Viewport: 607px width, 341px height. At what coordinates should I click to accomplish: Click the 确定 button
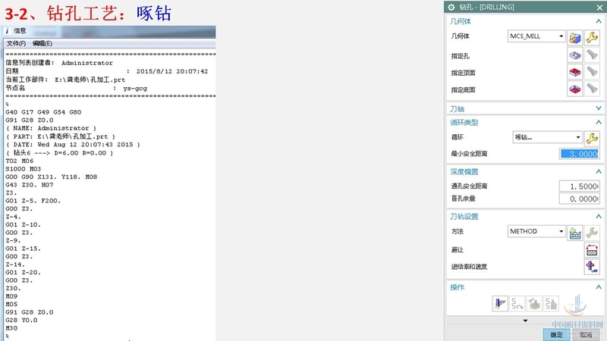click(556, 335)
